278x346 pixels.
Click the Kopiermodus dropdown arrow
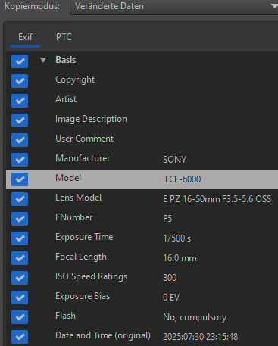pos(274,6)
